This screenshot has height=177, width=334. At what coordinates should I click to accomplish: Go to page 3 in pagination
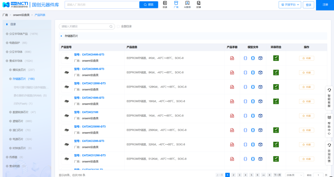(x=239, y=175)
